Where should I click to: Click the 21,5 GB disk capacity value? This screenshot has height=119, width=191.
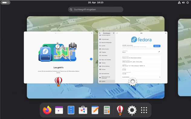[124, 74]
